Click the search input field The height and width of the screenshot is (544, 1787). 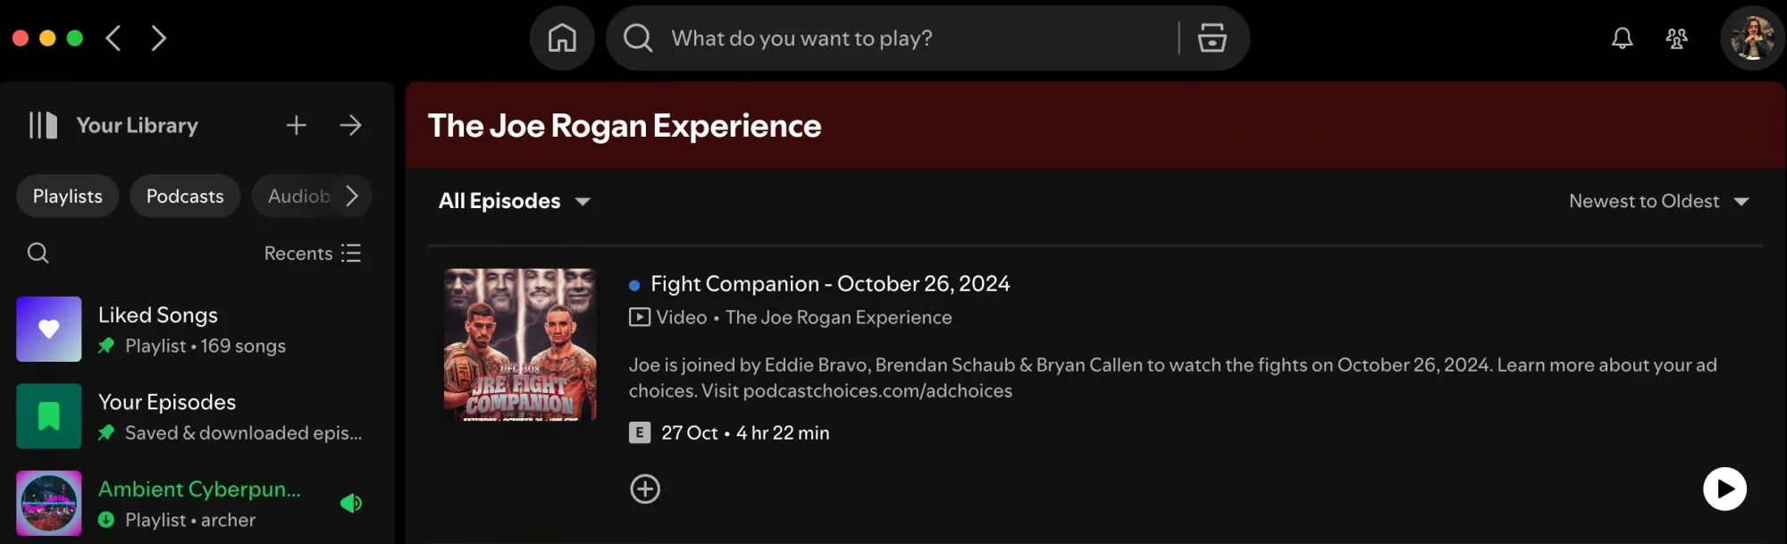click(x=893, y=38)
